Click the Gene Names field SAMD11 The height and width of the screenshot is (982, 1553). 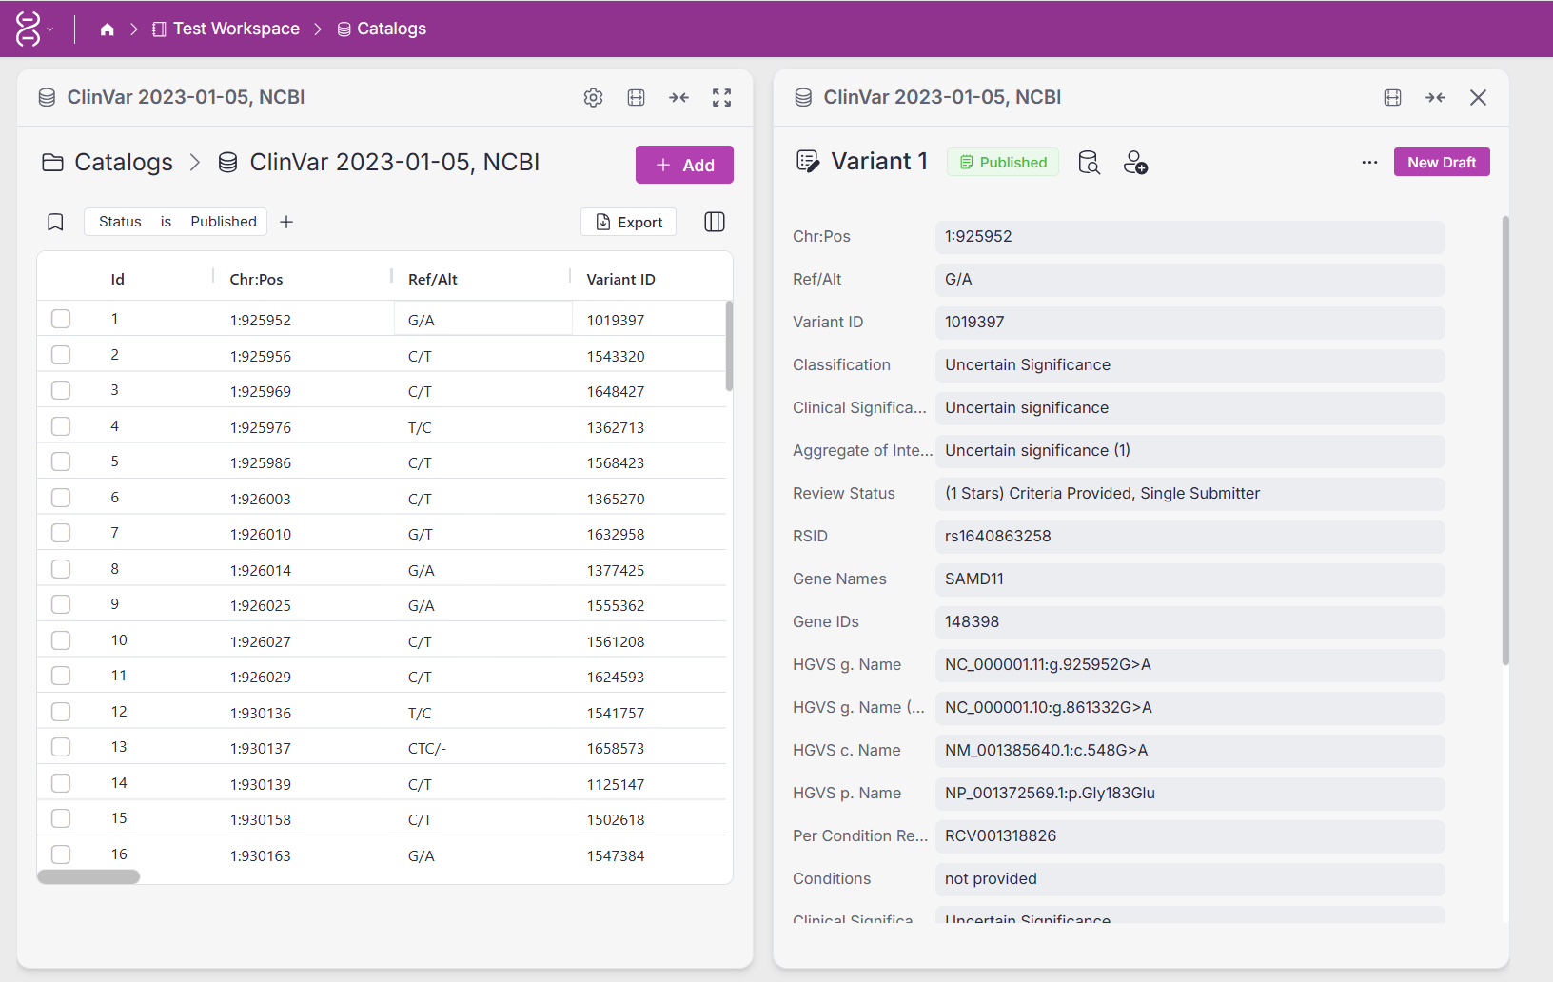(1189, 579)
